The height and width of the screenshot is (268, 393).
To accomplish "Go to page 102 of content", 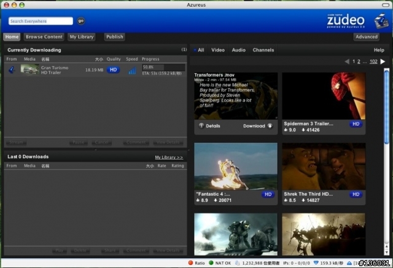I will pos(373,61).
